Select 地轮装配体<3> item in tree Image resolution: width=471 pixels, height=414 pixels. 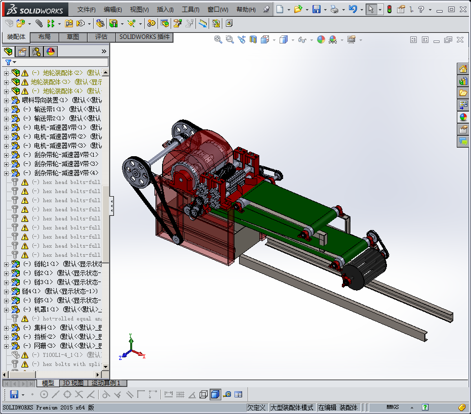click(57, 82)
